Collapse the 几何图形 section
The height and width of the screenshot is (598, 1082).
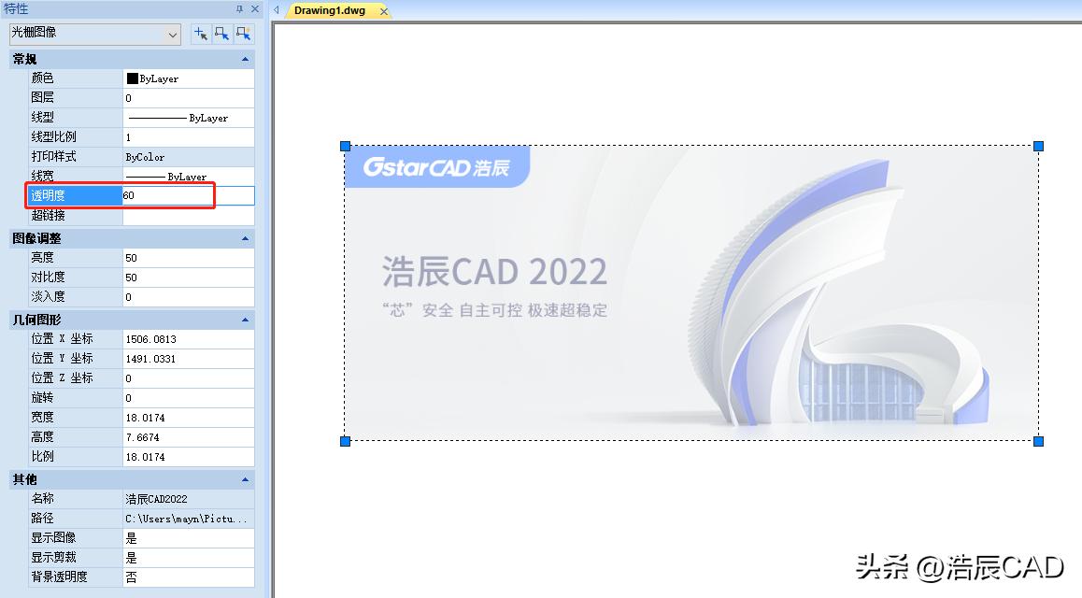(x=243, y=318)
